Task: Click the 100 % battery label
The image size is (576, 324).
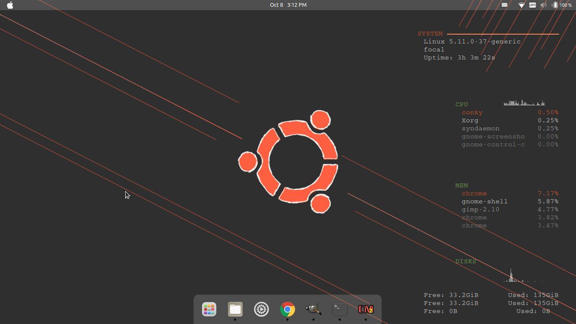Action: pos(566,5)
